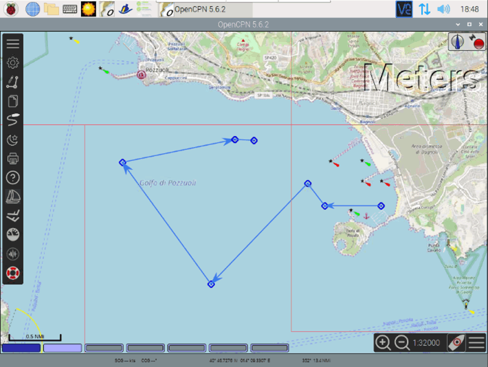Click the sailboat icon in the toolbar
The height and width of the screenshot is (367, 488).
[13, 197]
